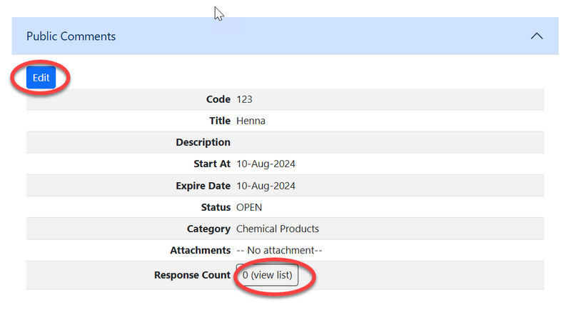The height and width of the screenshot is (315, 571).
Task: Click the Expire Date value
Action: 266,186
